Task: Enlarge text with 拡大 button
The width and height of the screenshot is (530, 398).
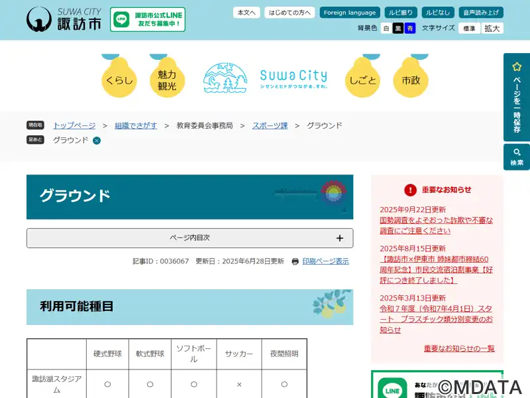Action: point(492,29)
